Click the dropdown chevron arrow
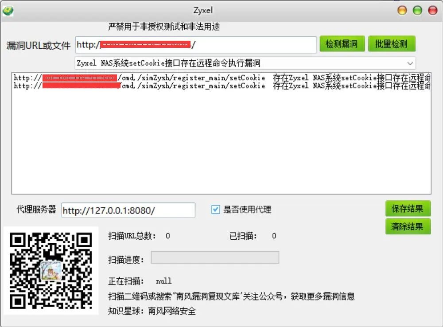The image size is (443, 327). pyautogui.click(x=410, y=63)
